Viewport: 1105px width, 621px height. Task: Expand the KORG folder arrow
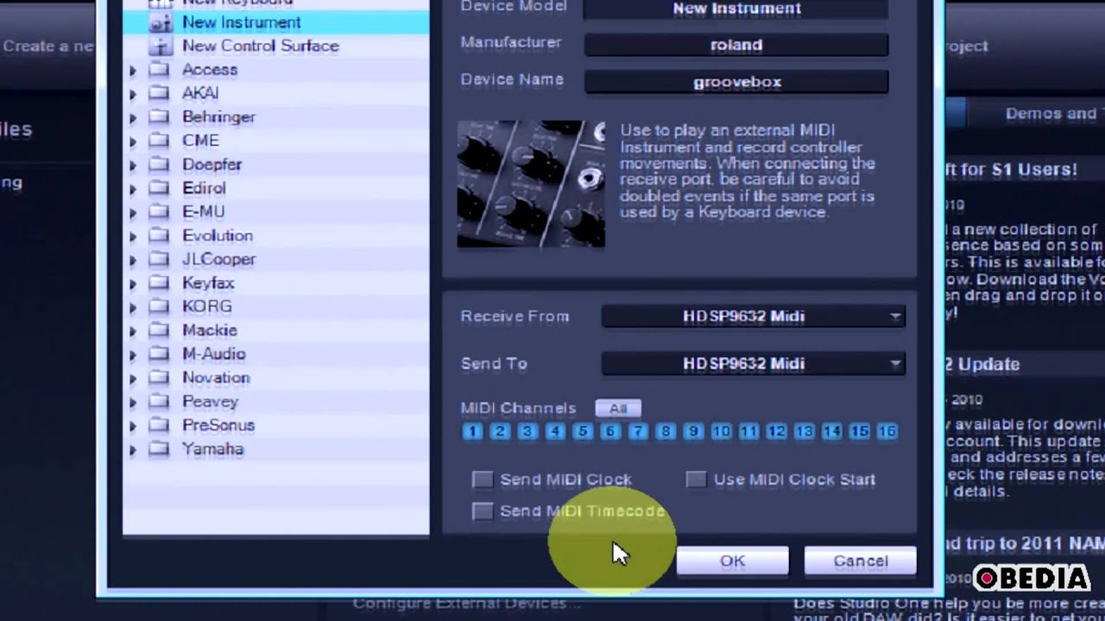tap(133, 307)
